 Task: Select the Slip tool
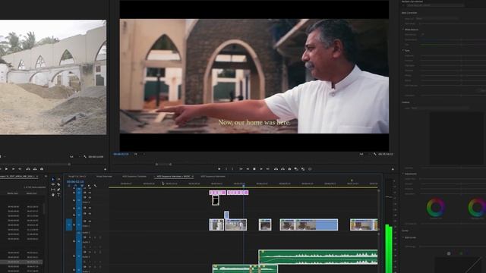point(53,190)
